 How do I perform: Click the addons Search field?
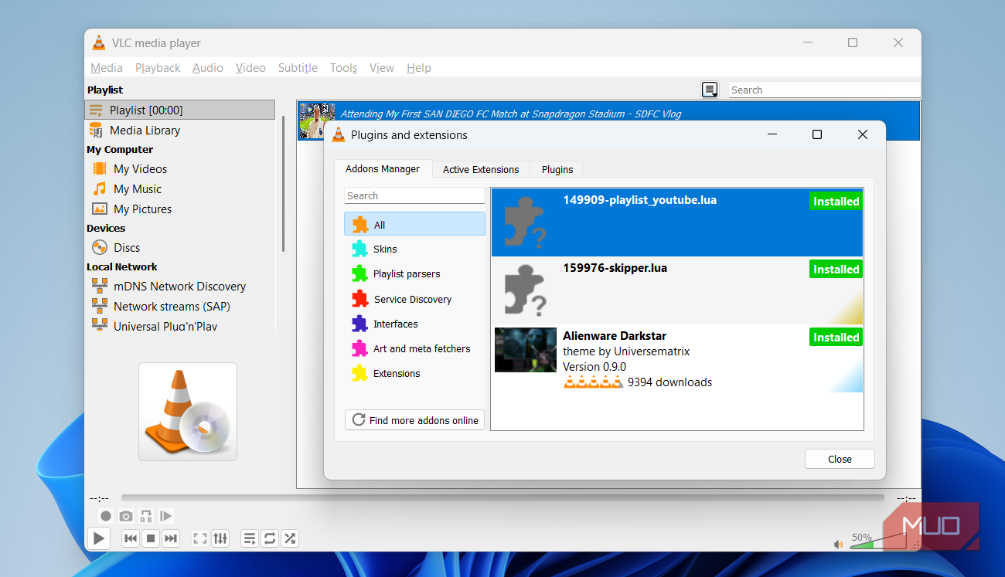[x=414, y=195]
